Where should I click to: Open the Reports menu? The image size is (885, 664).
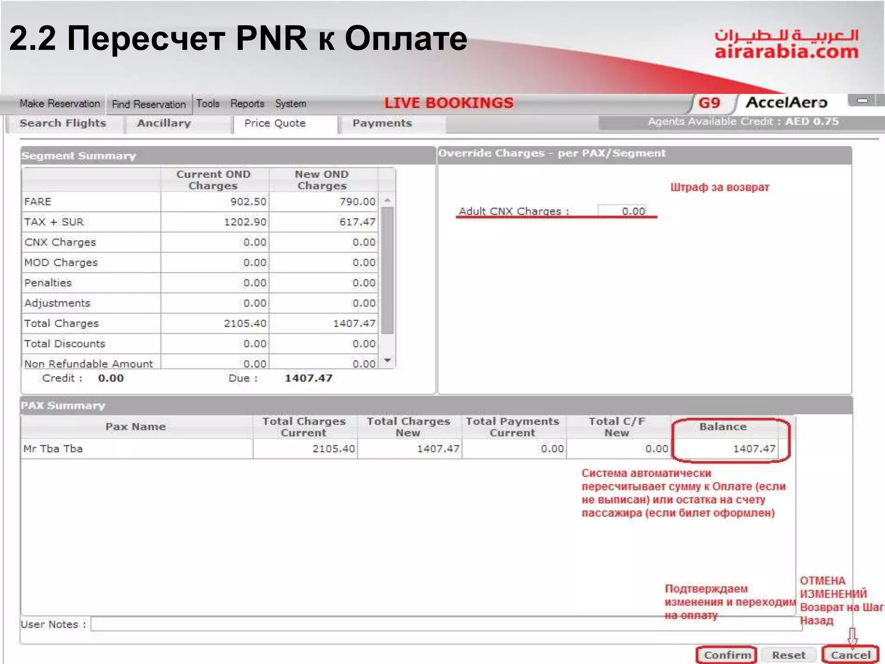click(x=247, y=104)
